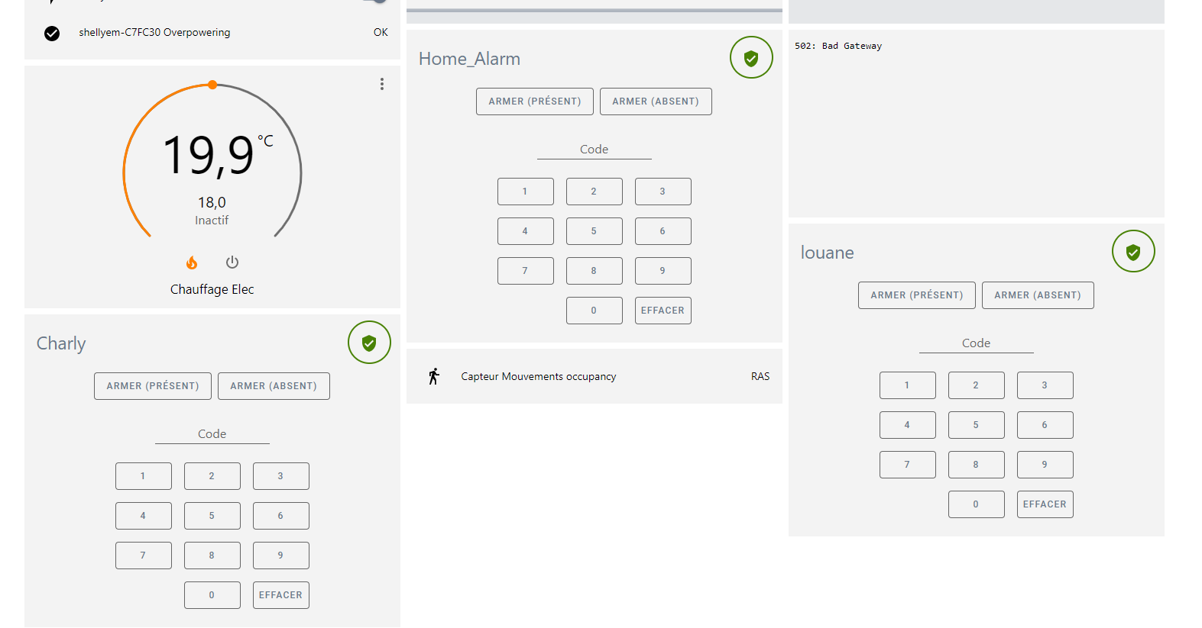The width and height of the screenshot is (1202, 628).
Task: Arm louane alarm in présent mode
Action: [x=917, y=295]
